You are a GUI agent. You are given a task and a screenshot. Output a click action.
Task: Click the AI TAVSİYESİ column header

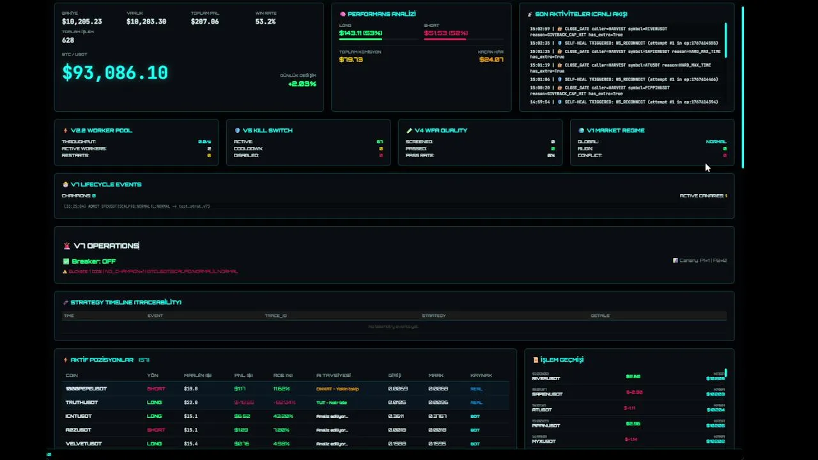(x=334, y=376)
